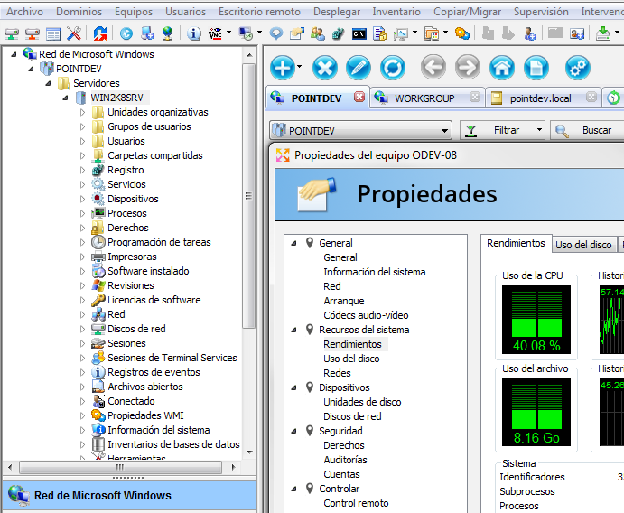
Task: Click the Impresoras printer icon in tree
Action: [x=98, y=256]
